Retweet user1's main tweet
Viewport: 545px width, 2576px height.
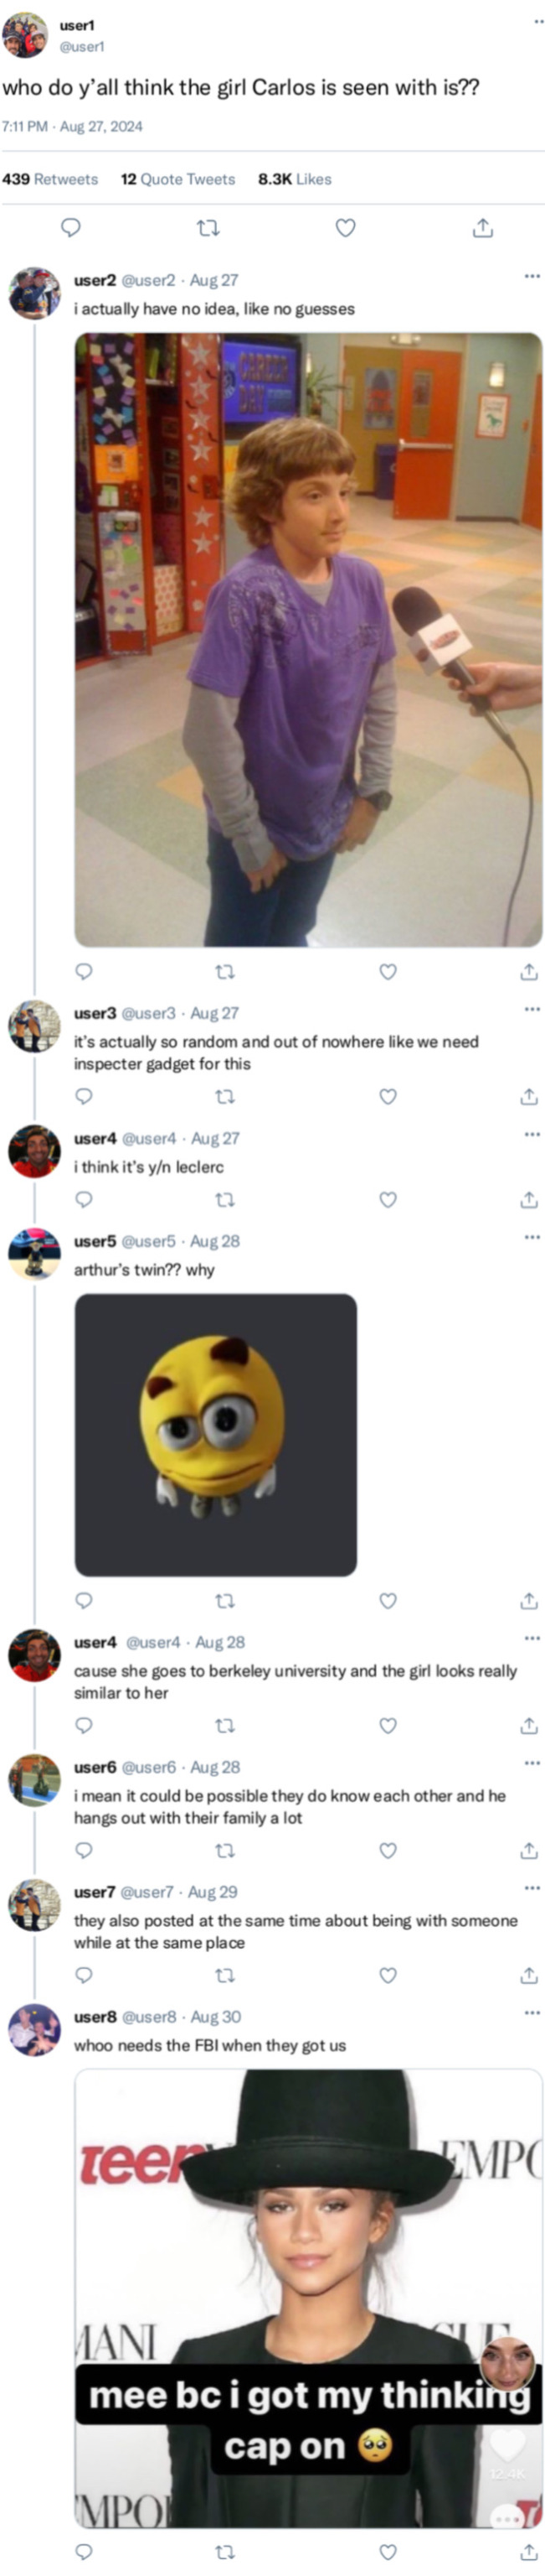[x=208, y=228]
